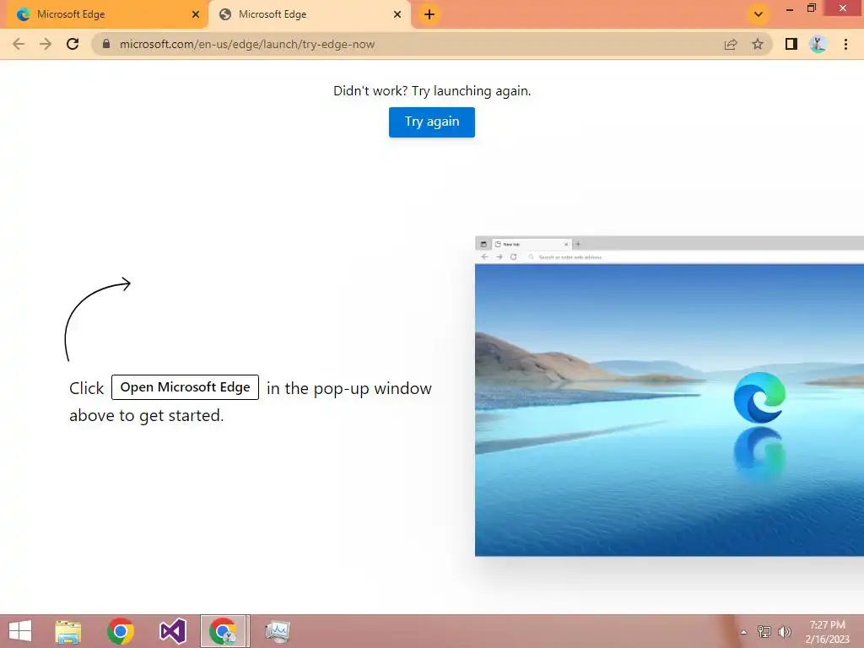Open a new tab with plus button
This screenshot has height=648, width=864.
coord(429,14)
